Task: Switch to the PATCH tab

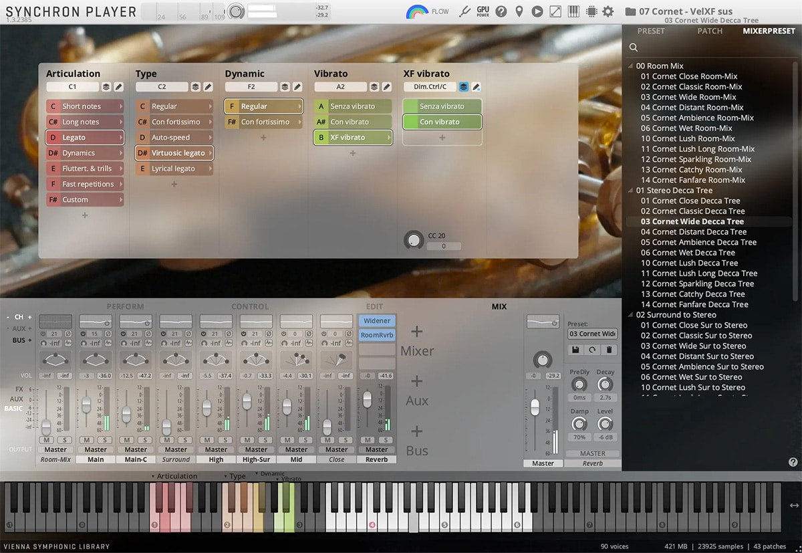Action: [710, 31]
